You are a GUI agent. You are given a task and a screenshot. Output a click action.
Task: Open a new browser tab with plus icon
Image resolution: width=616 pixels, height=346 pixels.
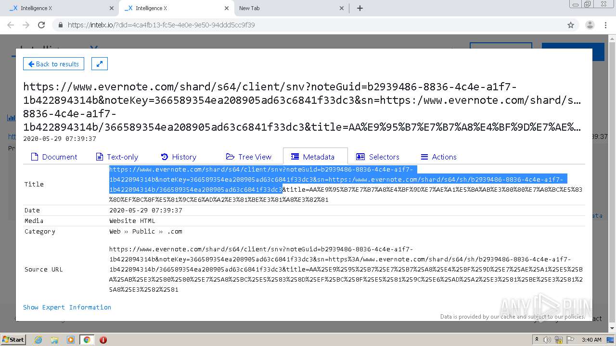coord(360,8)
